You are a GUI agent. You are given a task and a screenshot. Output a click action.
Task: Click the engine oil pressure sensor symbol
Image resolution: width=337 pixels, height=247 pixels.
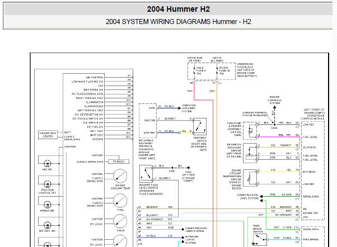tap(250, 152)
